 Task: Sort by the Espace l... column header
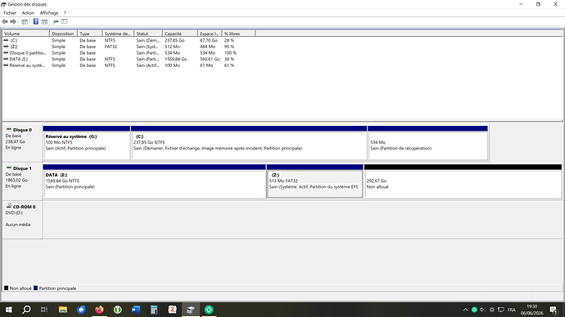tap(210, 33)
